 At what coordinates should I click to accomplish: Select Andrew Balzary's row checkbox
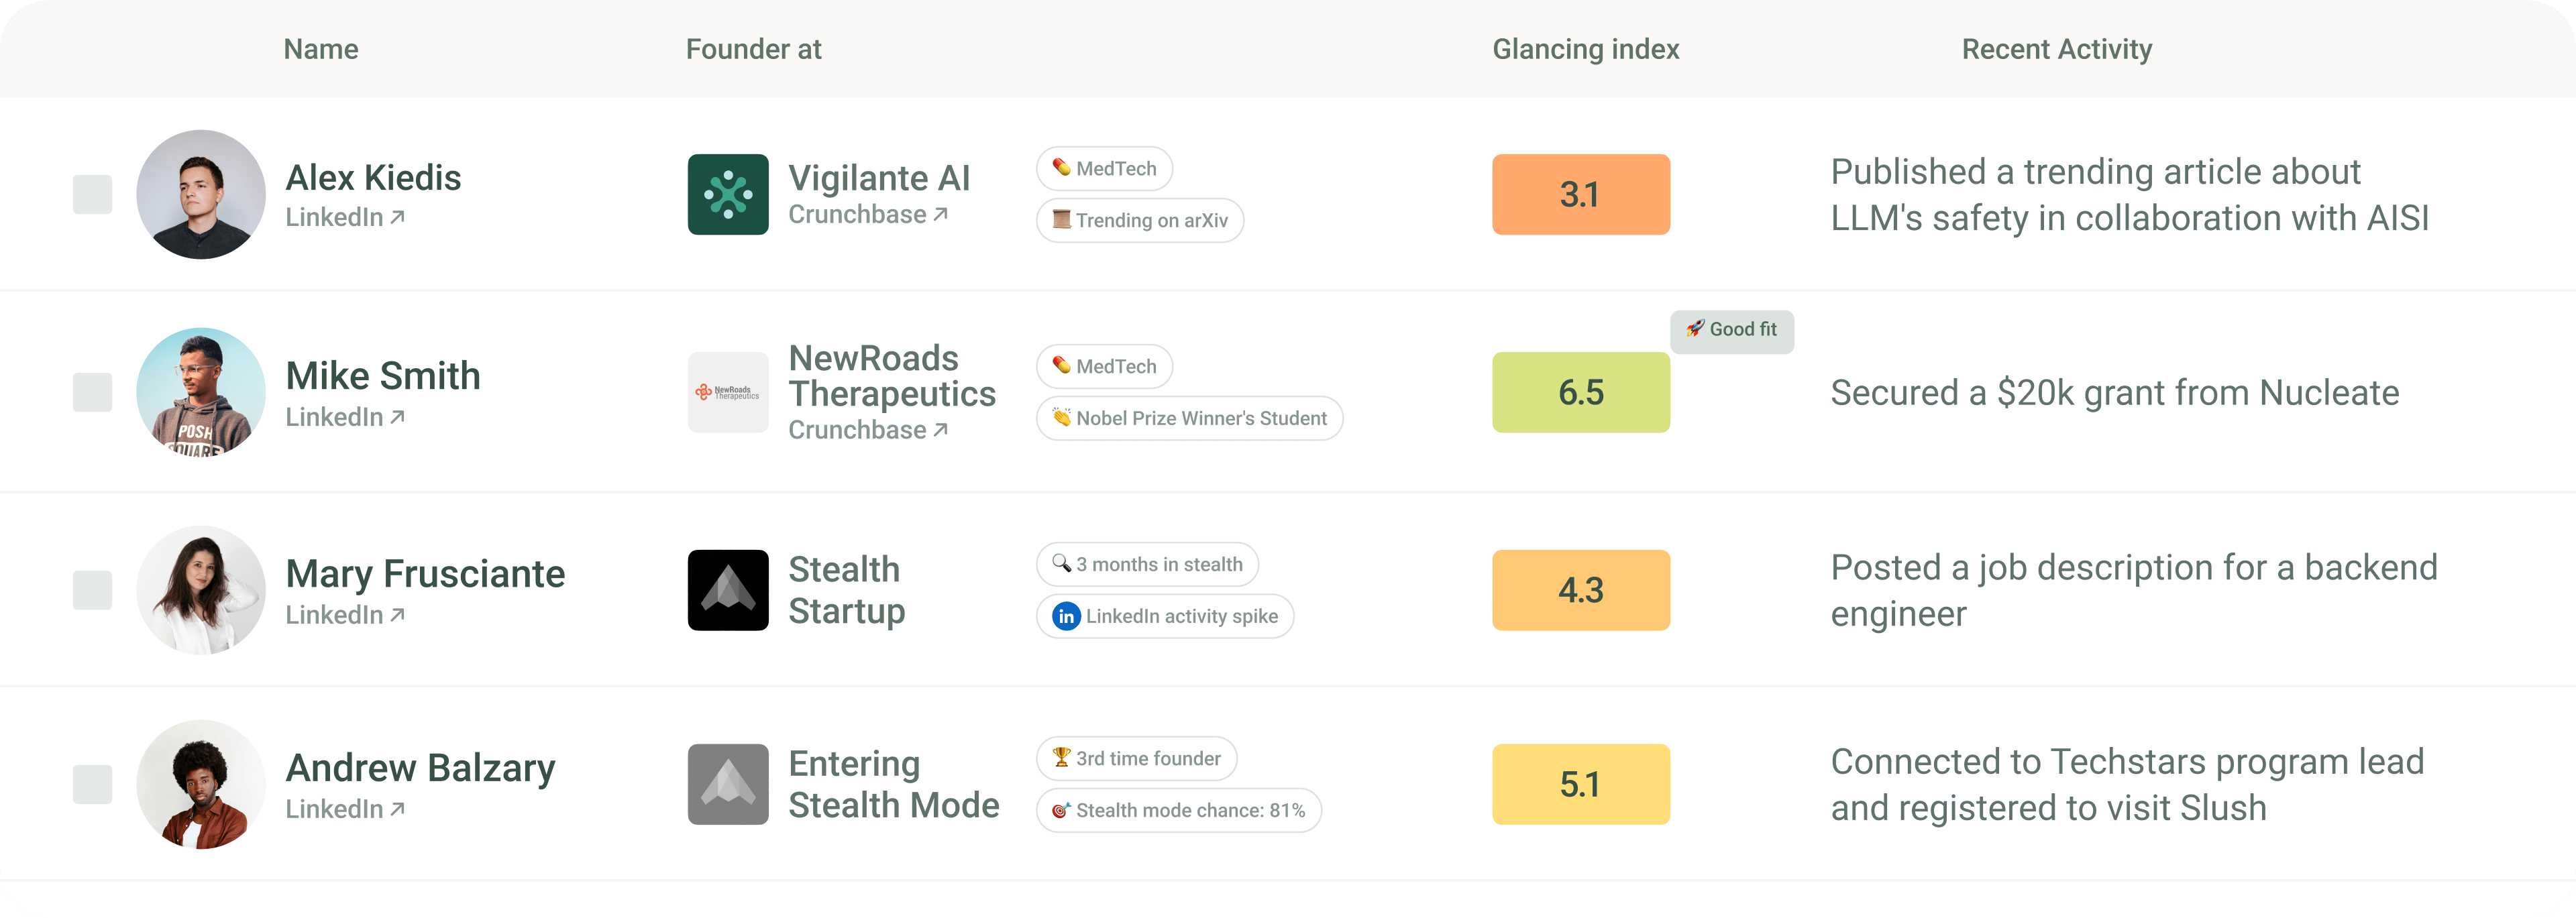(92, 784)
